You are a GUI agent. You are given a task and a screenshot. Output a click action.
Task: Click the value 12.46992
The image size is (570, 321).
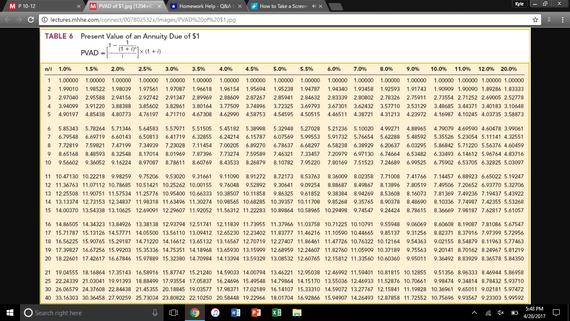point(336,273)
